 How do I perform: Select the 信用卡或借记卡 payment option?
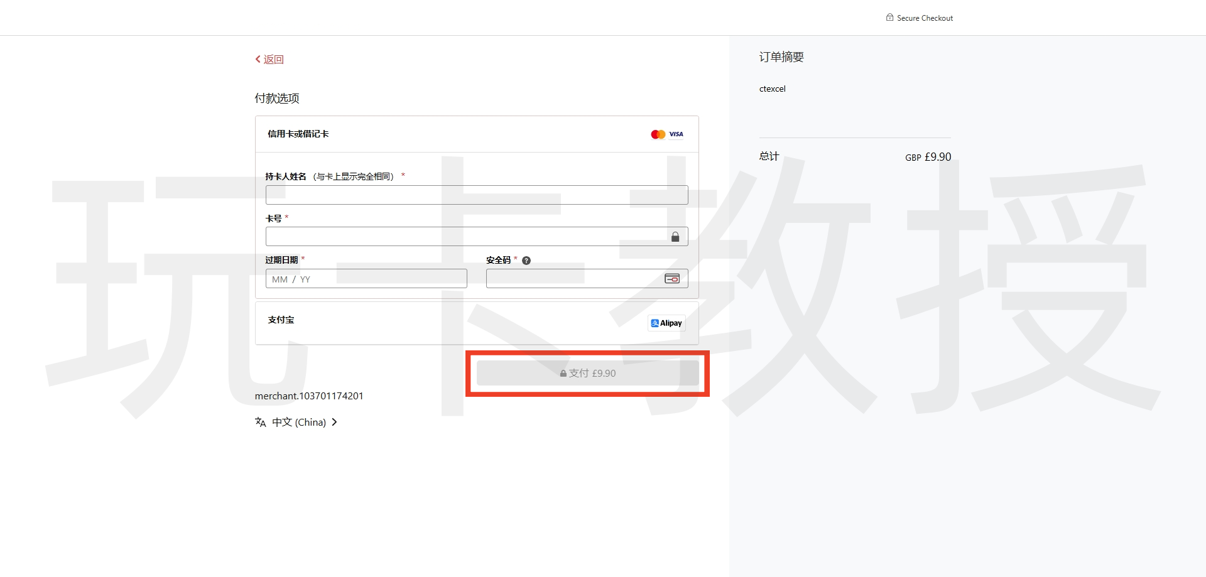coord(298,134)
